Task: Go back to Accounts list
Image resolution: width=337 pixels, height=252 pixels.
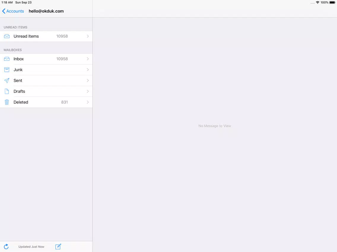Action: tap(13, 11)
